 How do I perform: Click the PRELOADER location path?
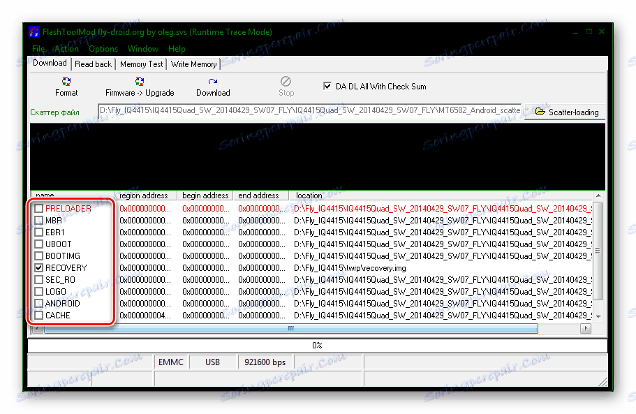click(x=443, y=209)
